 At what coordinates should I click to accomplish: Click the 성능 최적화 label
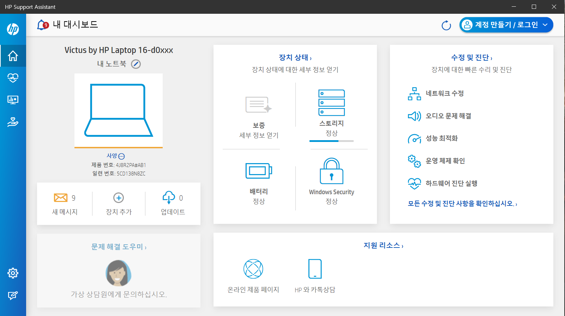pyautogui.click(x=442, y=138)
